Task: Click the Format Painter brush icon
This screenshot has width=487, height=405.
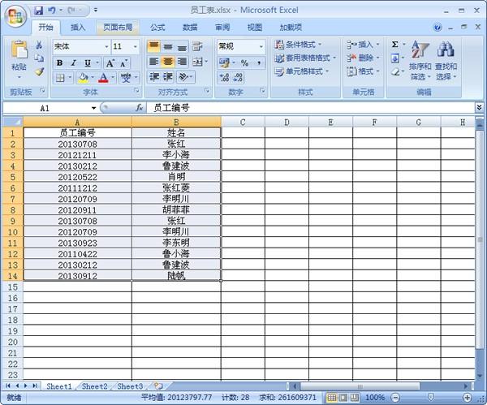Action: click(x=39, y=72)
